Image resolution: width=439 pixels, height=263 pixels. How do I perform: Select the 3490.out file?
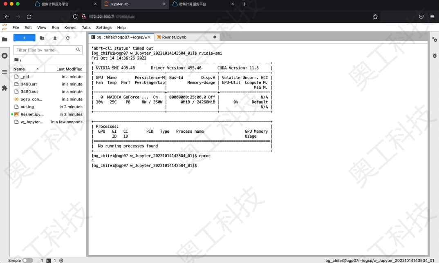[x=48, y=92]
